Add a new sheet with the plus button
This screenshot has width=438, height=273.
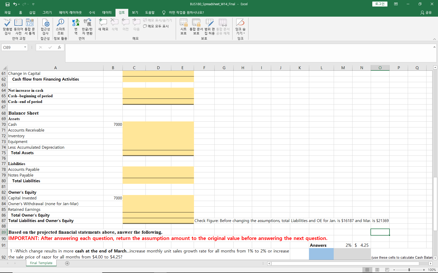67,263
